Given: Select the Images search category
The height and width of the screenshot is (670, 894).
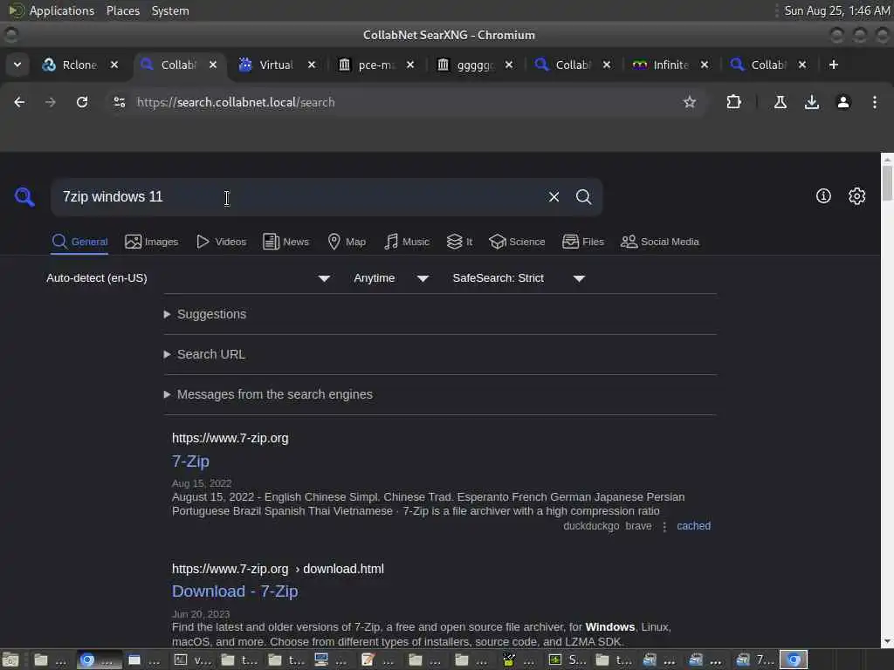Looking at the screenshot, I should 152,242.
